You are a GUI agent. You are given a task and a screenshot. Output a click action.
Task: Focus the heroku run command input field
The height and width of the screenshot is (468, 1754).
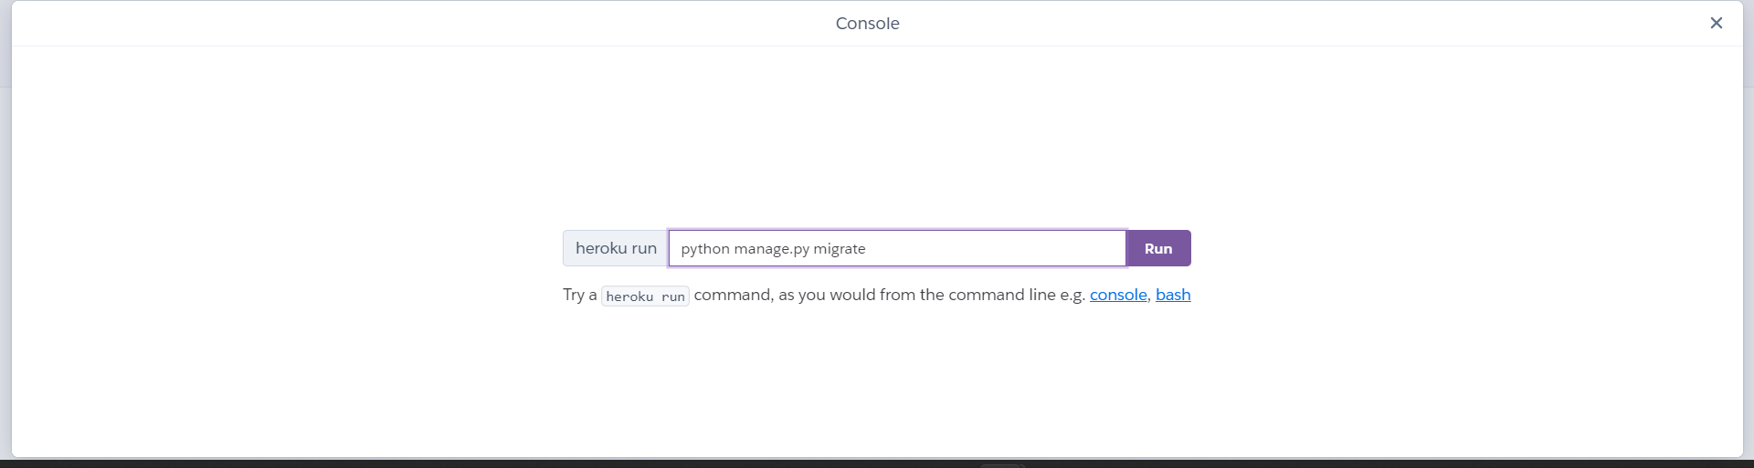tap(896, 248)
